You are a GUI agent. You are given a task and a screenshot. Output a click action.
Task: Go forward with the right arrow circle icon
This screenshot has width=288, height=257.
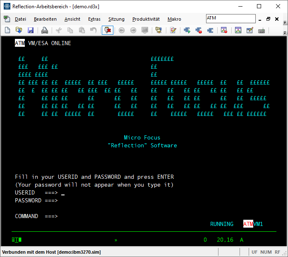point(133,30)
